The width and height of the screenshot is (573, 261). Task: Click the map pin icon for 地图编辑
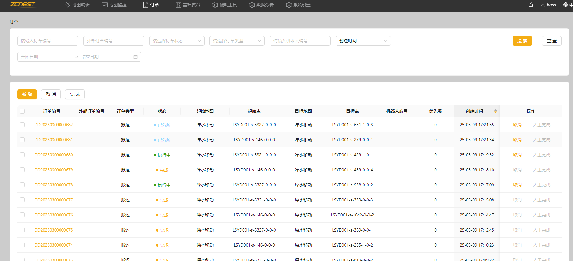pyautogui.click(x=68, y=5)
